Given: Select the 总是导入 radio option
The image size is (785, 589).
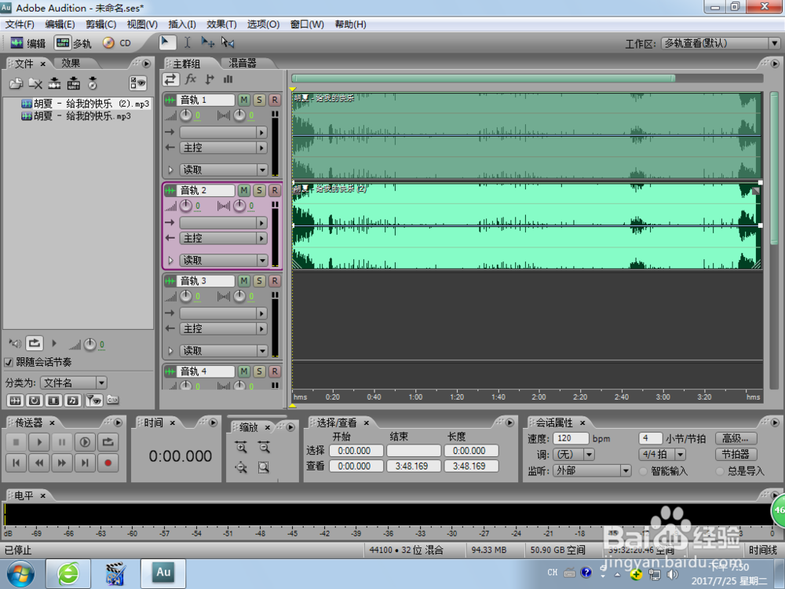Looking at the screenshot, I should pyautogui.click(x=720, y=470).
